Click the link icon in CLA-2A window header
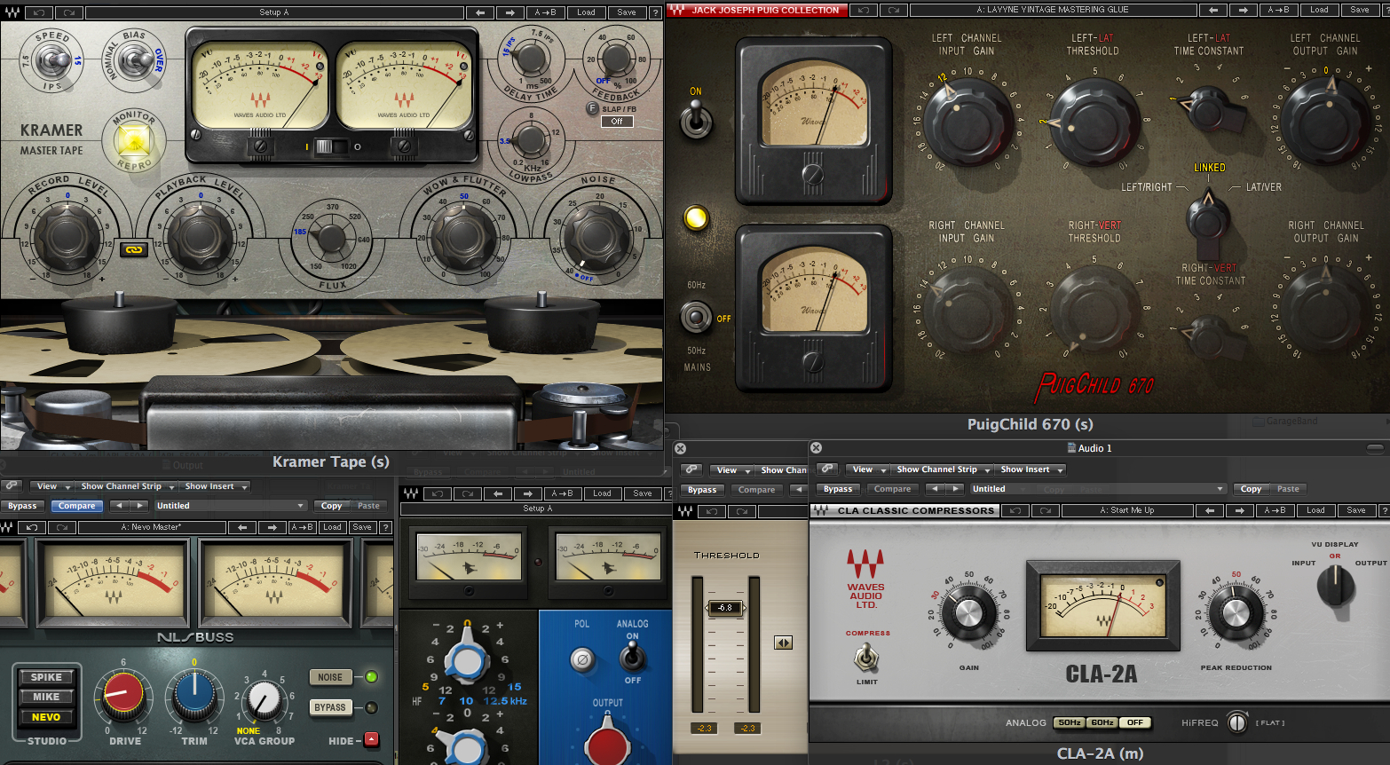1390x765 pixels. 827,469
